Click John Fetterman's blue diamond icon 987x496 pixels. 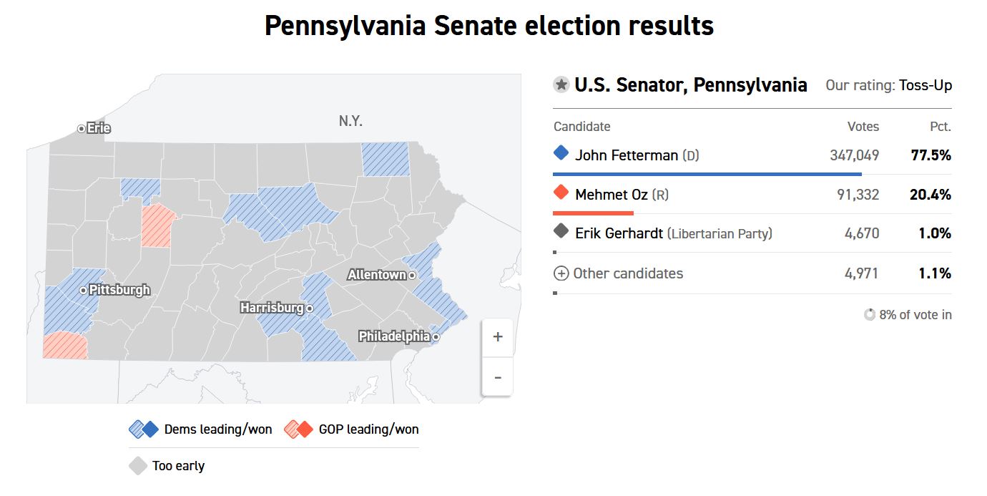561,153
